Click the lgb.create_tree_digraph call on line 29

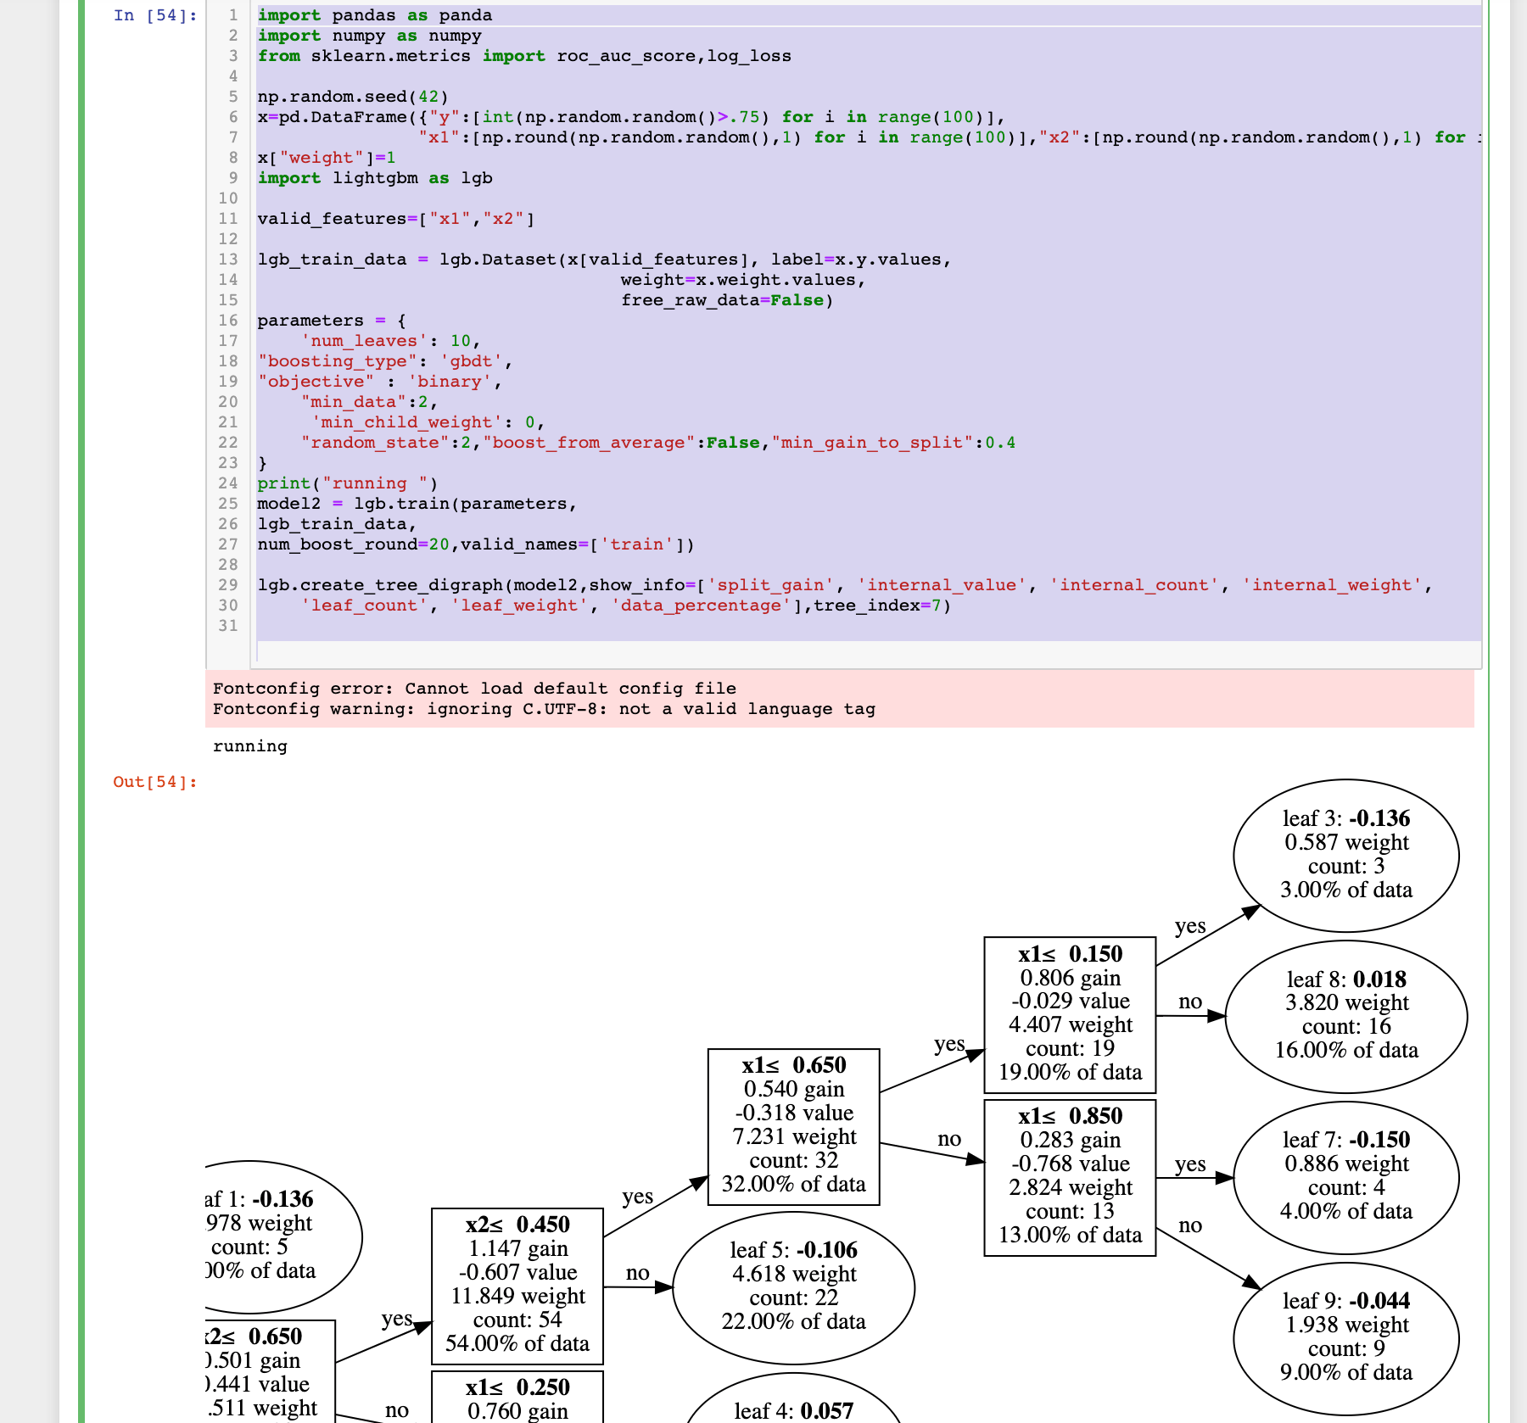click(x=845, y=585)
